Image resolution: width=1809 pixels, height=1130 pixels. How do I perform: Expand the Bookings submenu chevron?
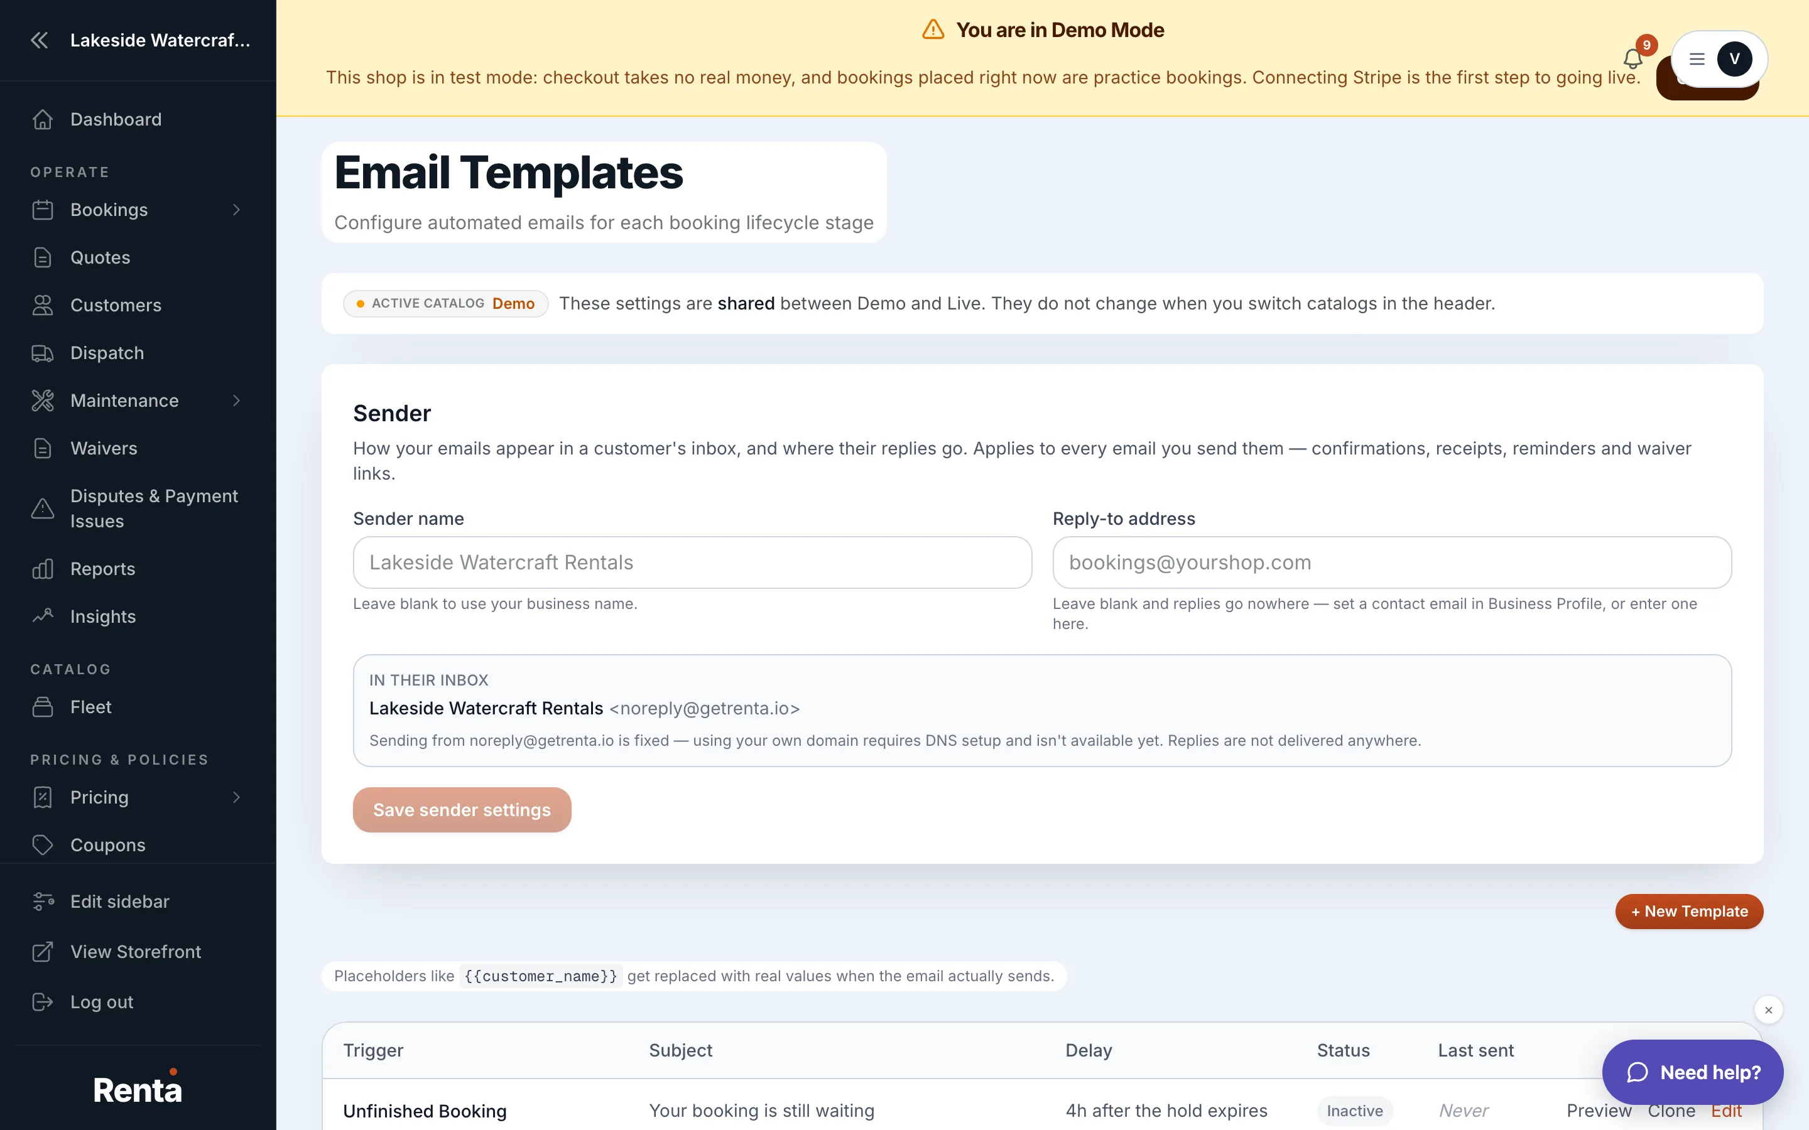pos(236,210)
